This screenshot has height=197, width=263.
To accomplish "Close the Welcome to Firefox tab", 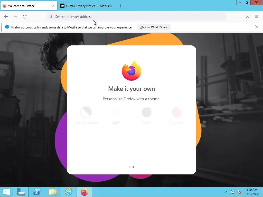I will (53, 6).
